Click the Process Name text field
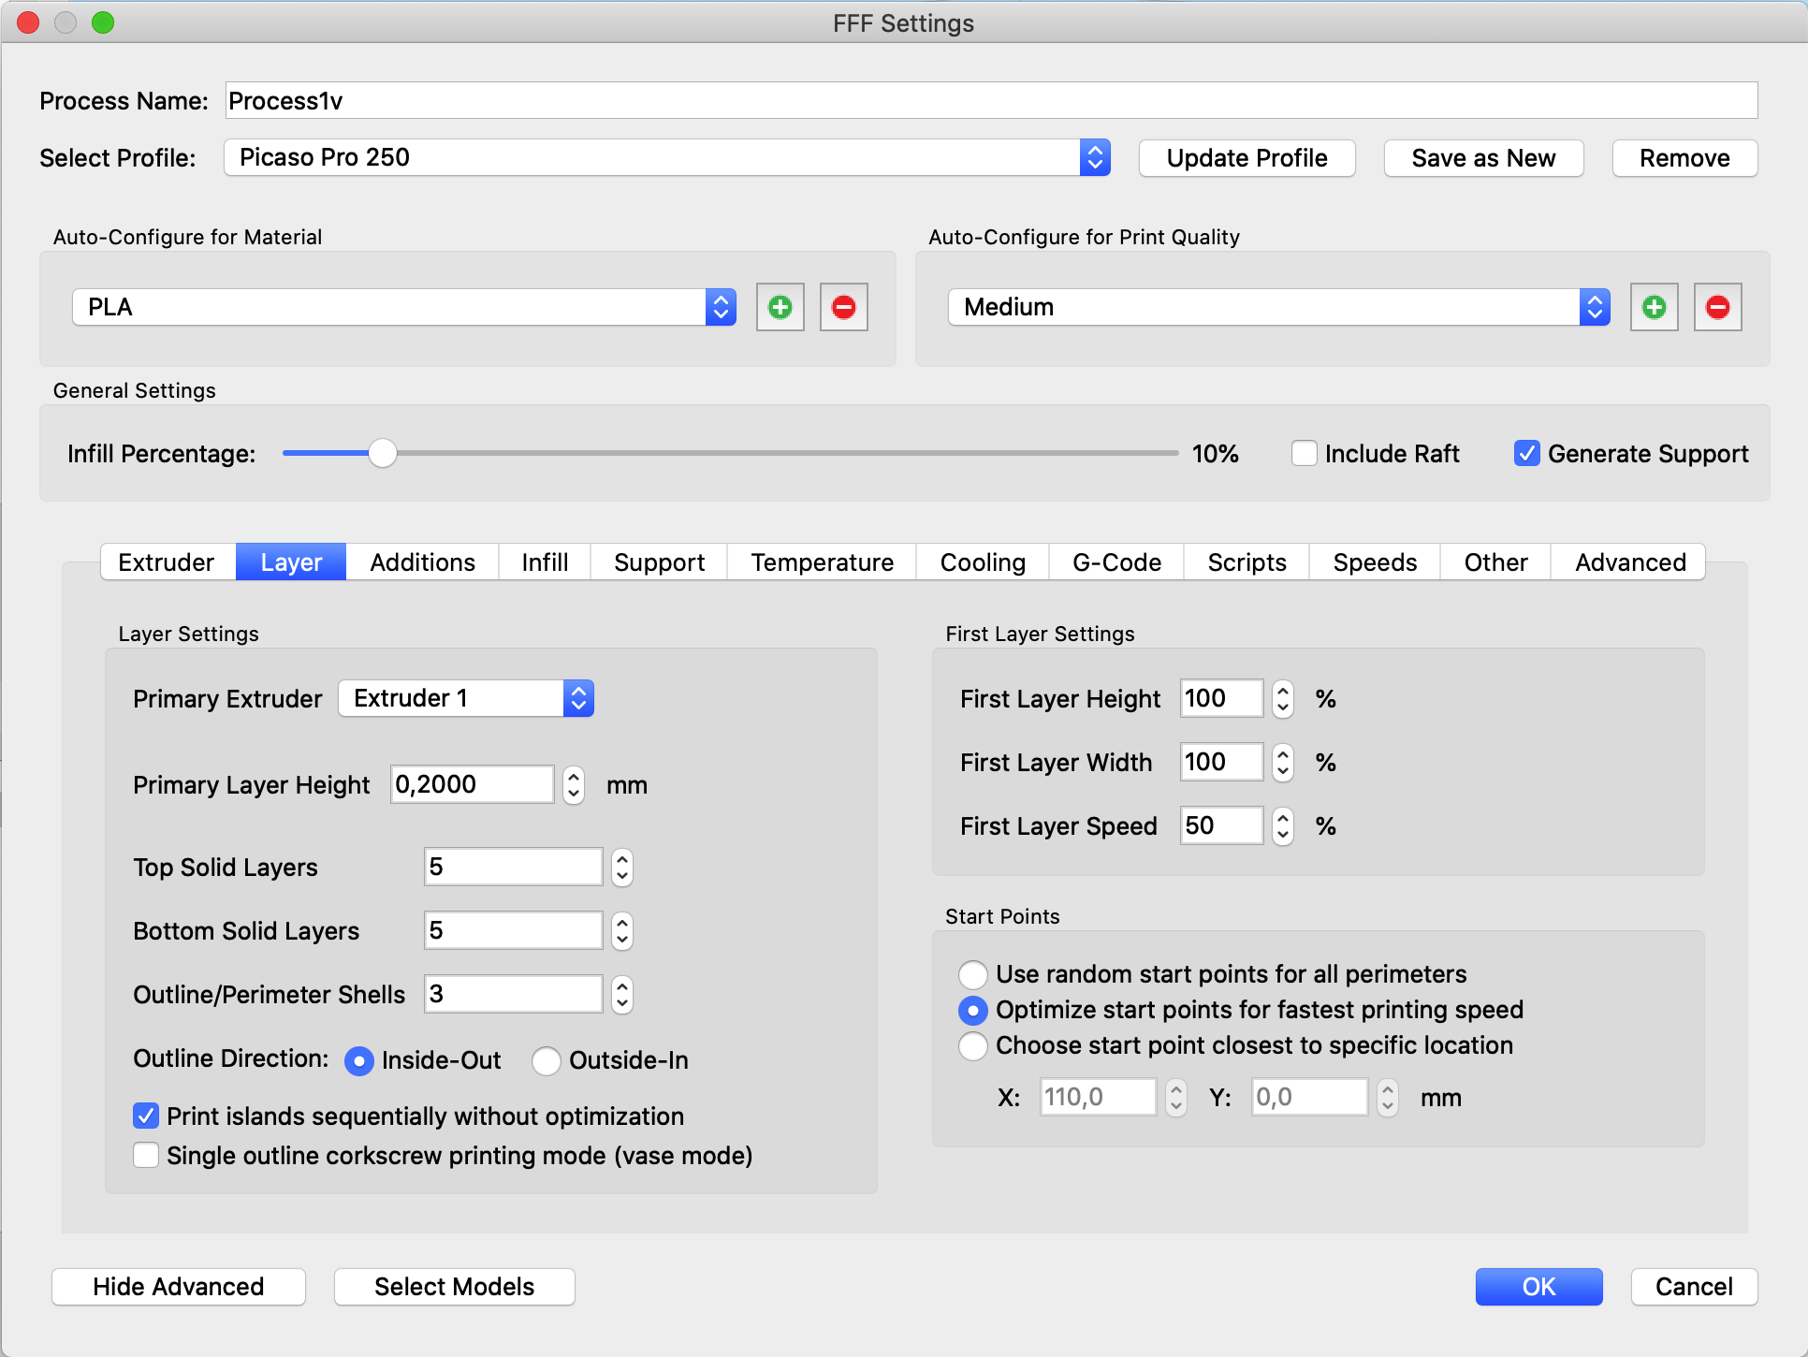1808x1357 pixels. [x=990, y=100]
